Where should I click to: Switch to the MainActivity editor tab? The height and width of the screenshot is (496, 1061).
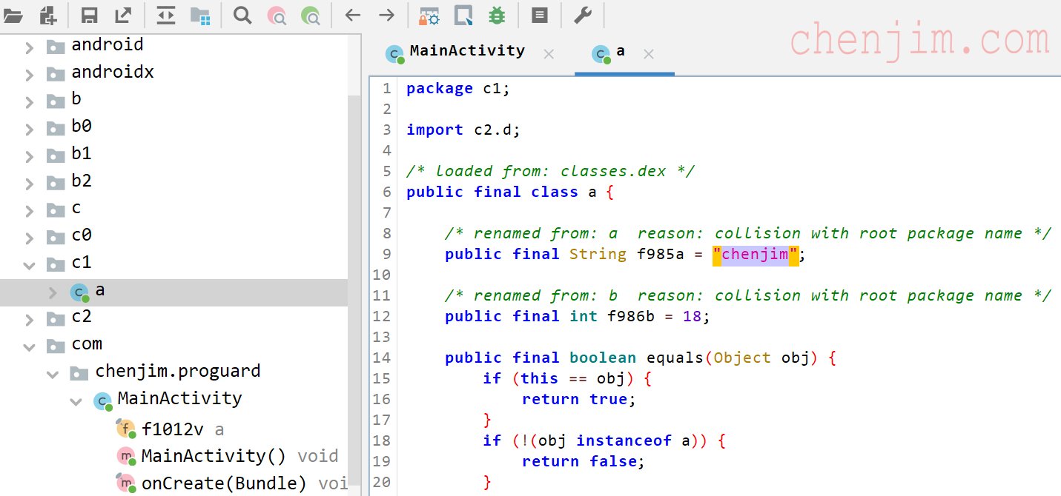pos(467,51)
